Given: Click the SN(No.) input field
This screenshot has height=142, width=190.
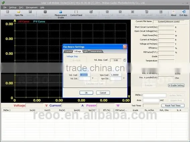Looking at the screenshot, I should [x=154, y=95].
